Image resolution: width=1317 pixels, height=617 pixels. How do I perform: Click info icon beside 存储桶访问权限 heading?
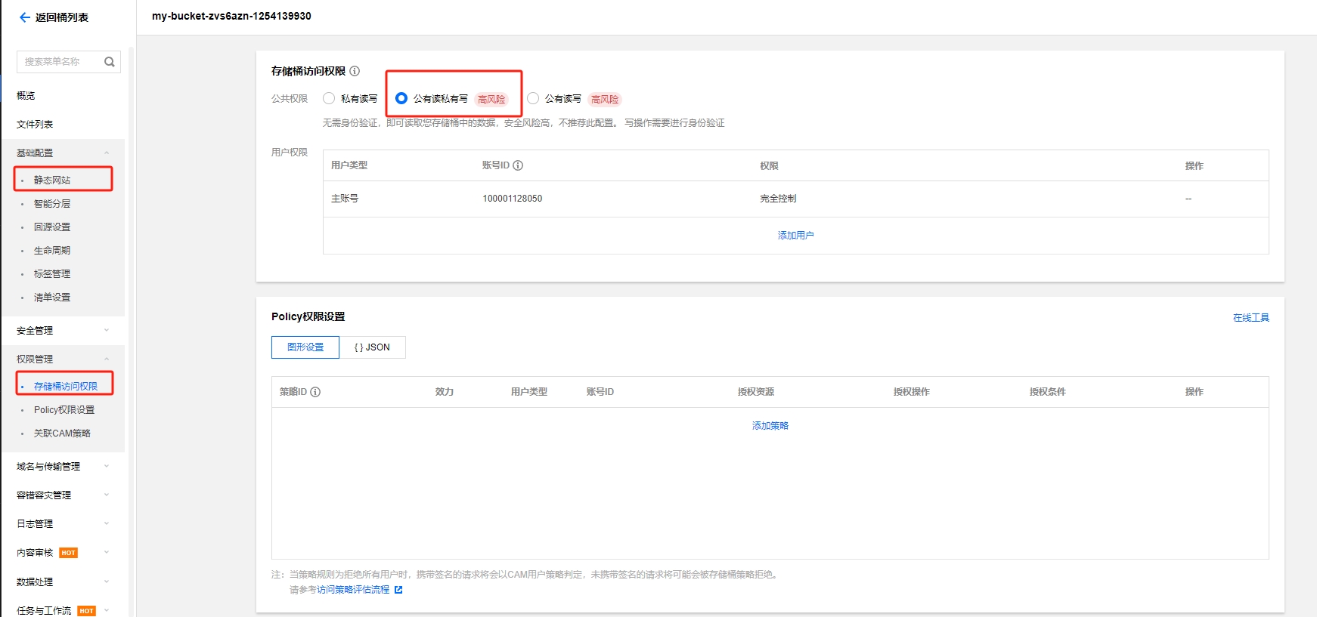click(x=355, y=71)
